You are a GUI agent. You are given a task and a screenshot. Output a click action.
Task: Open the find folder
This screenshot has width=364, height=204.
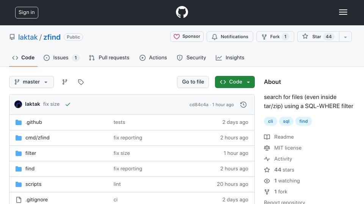click(30, 168)
